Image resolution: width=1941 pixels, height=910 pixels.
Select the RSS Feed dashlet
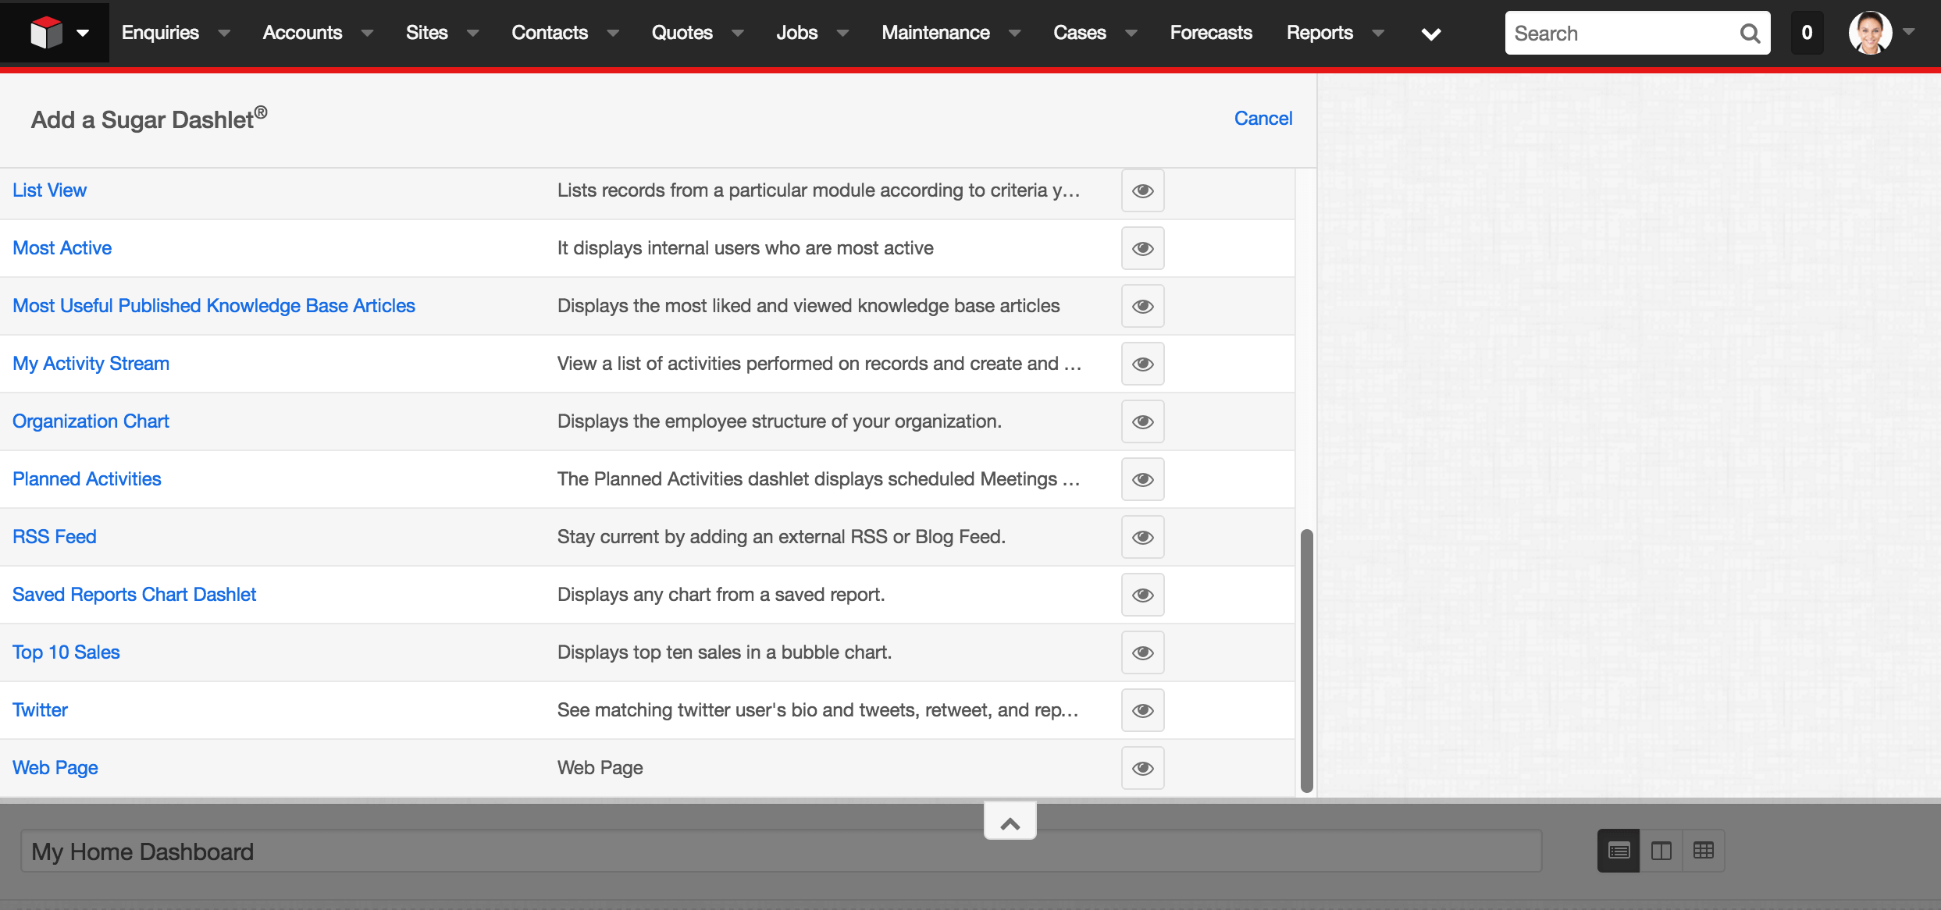54,537
